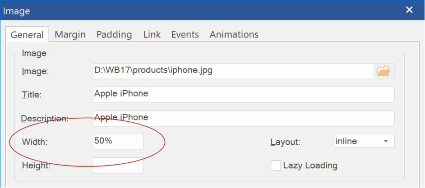Screen dimensions: 425x188
Task: Enable the Lazy Loading checkbox
Action: (276, 165)
